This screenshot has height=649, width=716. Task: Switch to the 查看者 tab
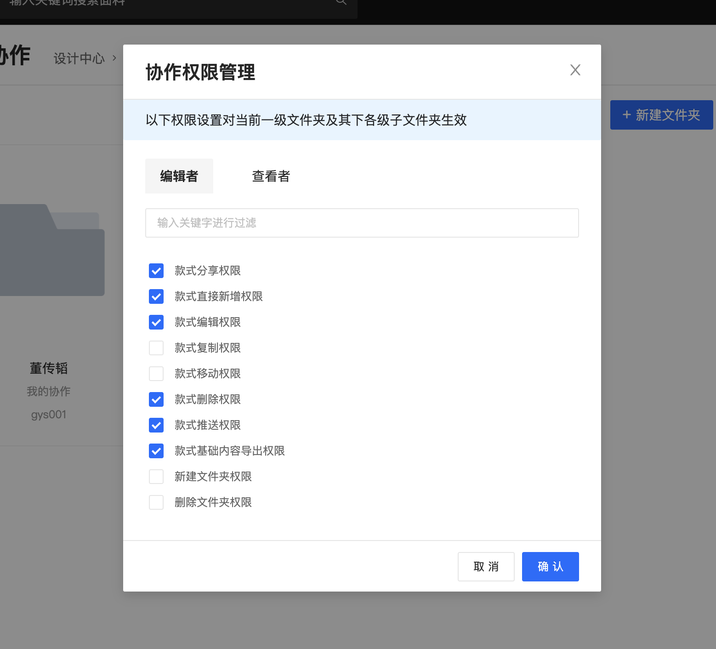[271, 176]
